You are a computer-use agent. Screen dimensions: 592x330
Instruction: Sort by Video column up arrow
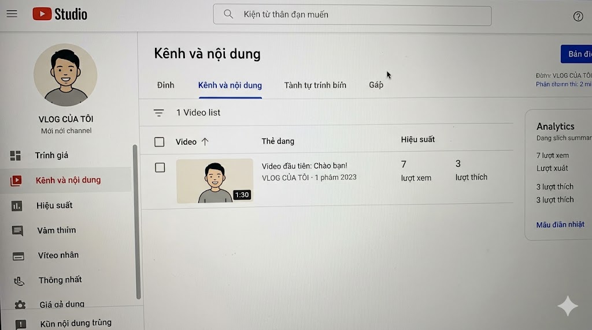pos(205,142)
